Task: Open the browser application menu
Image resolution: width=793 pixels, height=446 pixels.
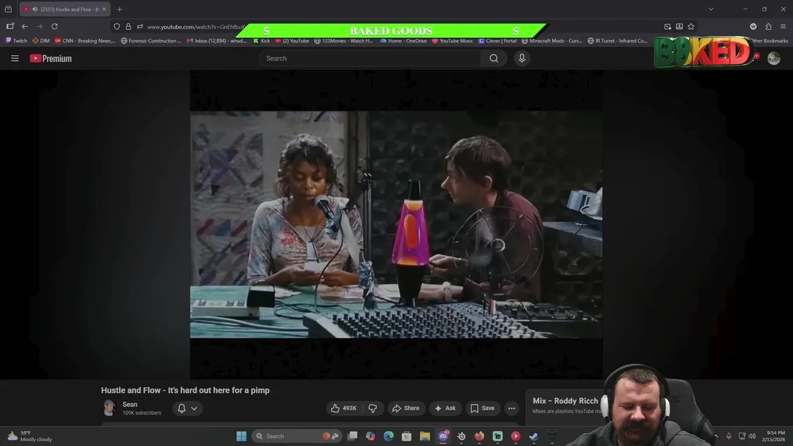Action: (x=783, y=27)
